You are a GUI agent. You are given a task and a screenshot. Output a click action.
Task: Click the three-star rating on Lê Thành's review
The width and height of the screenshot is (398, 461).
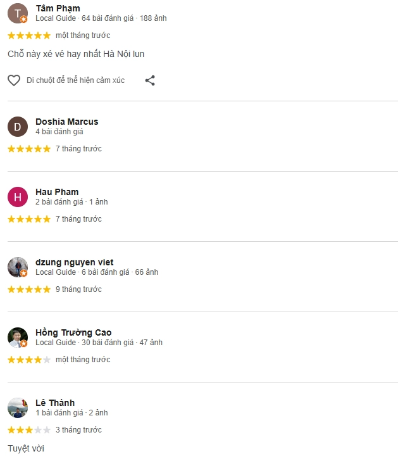click(29, 430)
